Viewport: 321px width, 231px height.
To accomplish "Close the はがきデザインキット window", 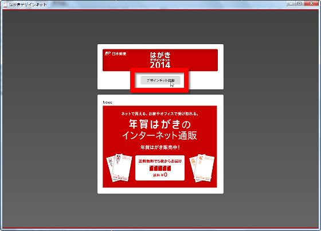I will 311,3.
